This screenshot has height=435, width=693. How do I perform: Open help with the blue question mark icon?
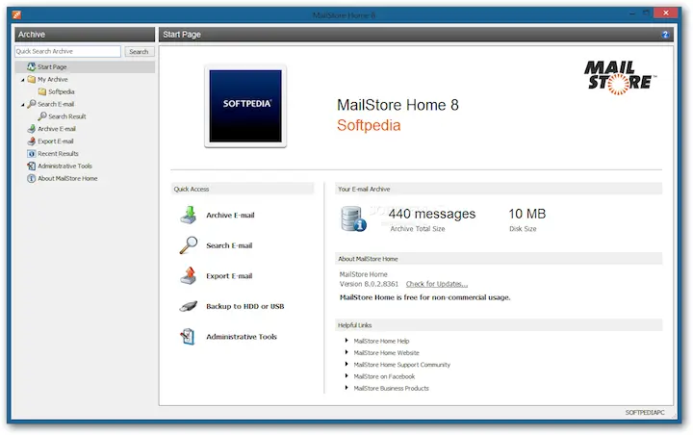click(665, 35)
